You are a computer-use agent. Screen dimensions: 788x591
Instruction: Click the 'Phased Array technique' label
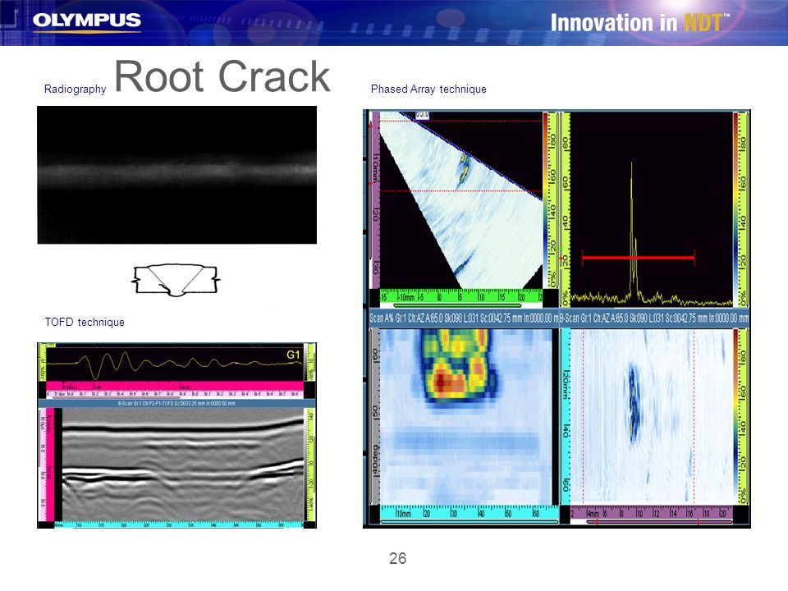pyautogui.click(x=428, y=89)
